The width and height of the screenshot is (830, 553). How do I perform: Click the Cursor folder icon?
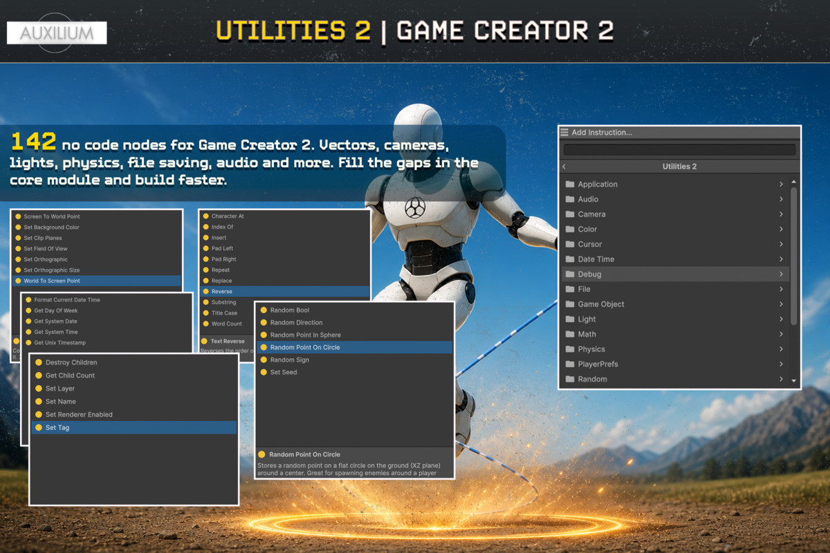tap(570, 244)
